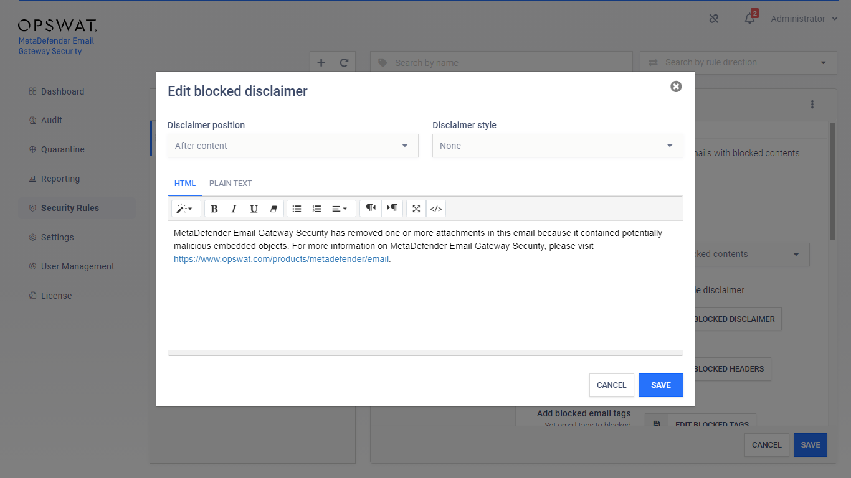Open the magic wand style menu

click(x=186, y=209)
